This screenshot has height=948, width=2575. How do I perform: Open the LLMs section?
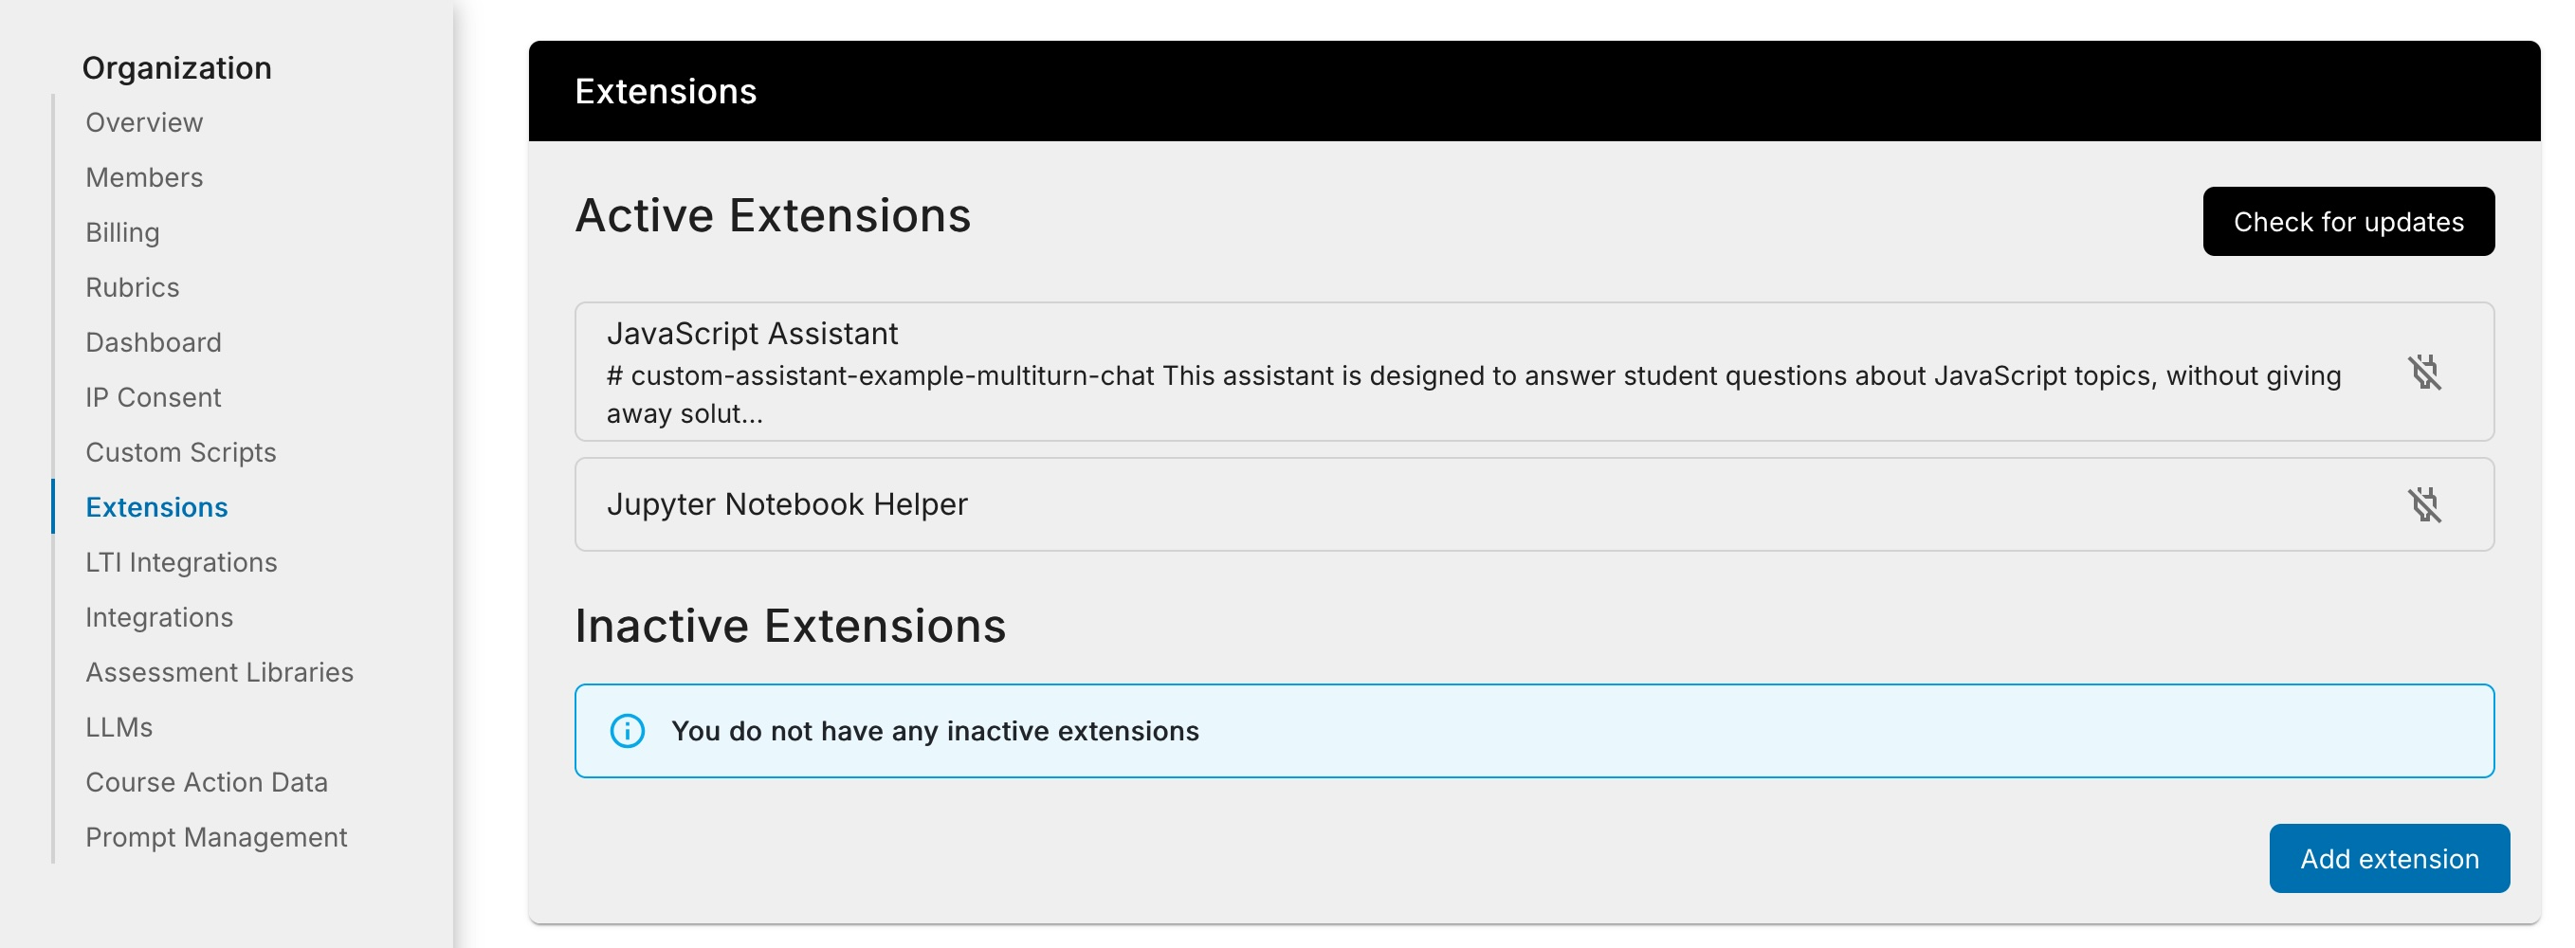click(x=118, y=727)
